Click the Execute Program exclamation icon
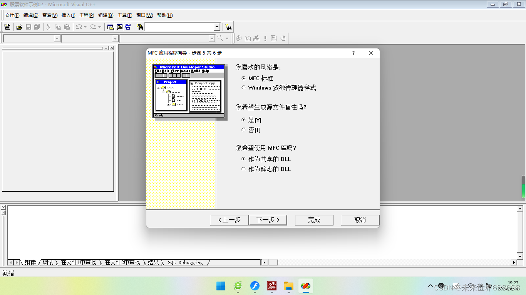The width and height of the screenshot is (526, 295). pos(265,38)
